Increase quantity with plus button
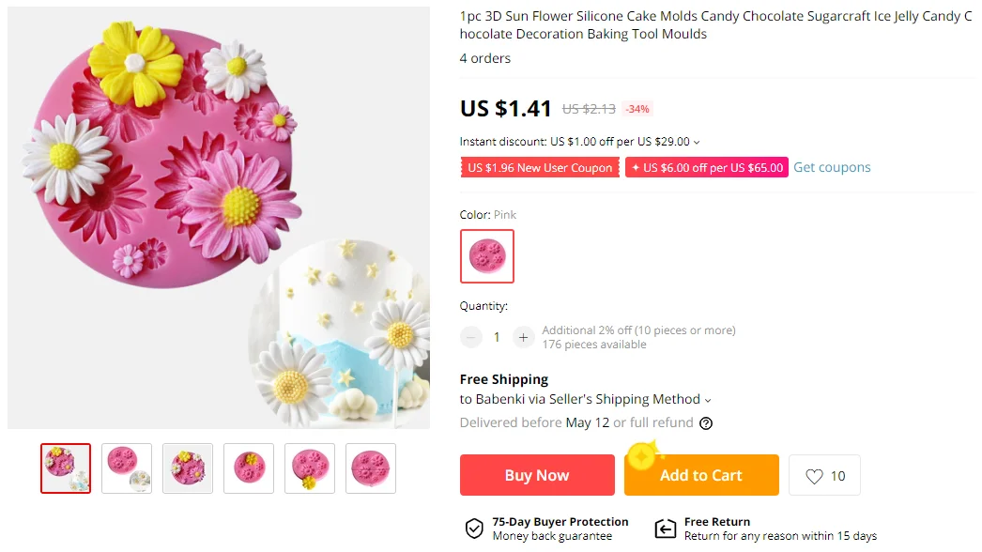The width and height of the screenshot is (982, 552). [523, 337]
